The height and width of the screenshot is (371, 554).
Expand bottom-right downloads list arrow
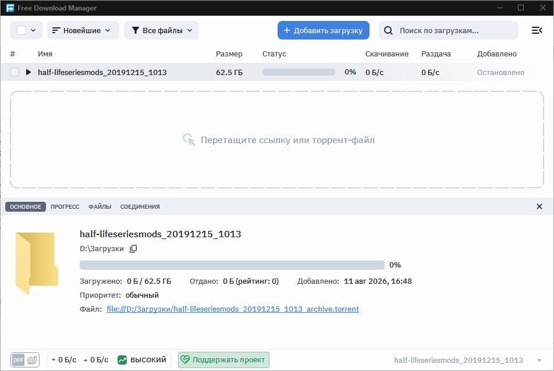pos(539,360)
